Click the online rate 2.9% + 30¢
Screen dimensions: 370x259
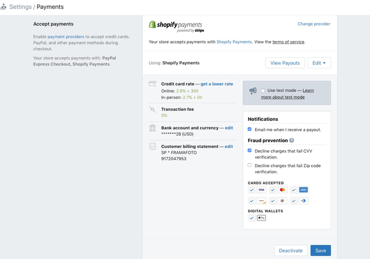[x=187, y=91]
